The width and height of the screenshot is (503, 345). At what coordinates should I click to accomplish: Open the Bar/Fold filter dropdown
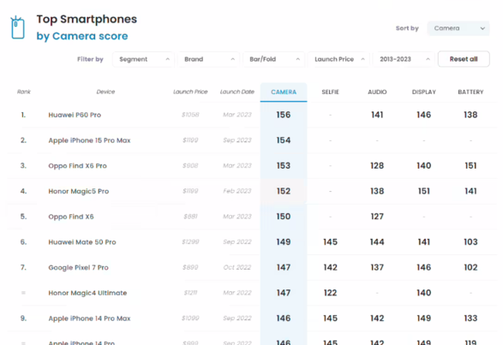(273, 59)
